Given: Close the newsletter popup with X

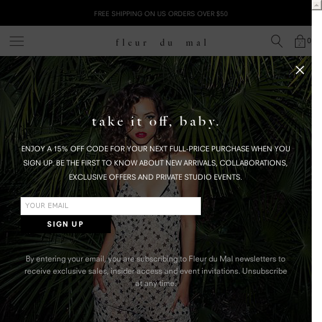Looking at the screenshot, I should point(299,70).
